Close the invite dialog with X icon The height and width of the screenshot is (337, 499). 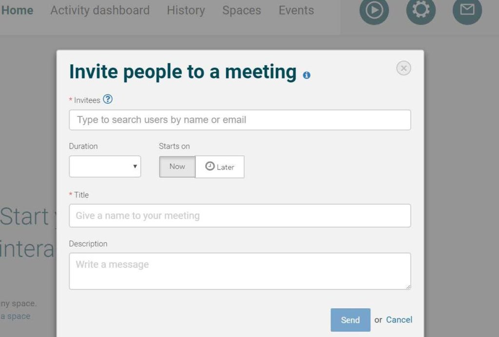403,68
